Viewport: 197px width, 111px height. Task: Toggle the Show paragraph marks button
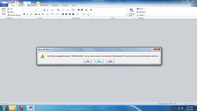[91, 10]
